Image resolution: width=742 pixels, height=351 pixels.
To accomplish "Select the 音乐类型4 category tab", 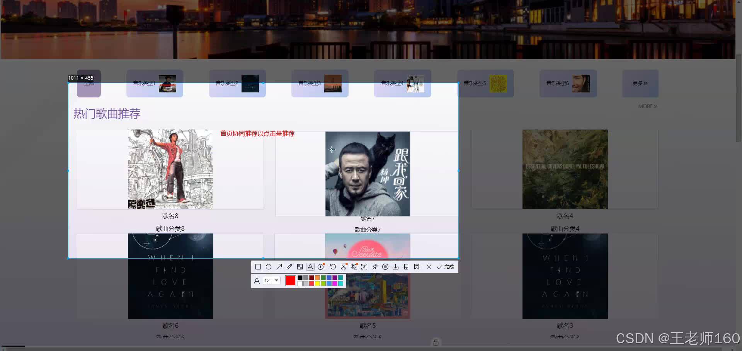I will tap(403, 83).
